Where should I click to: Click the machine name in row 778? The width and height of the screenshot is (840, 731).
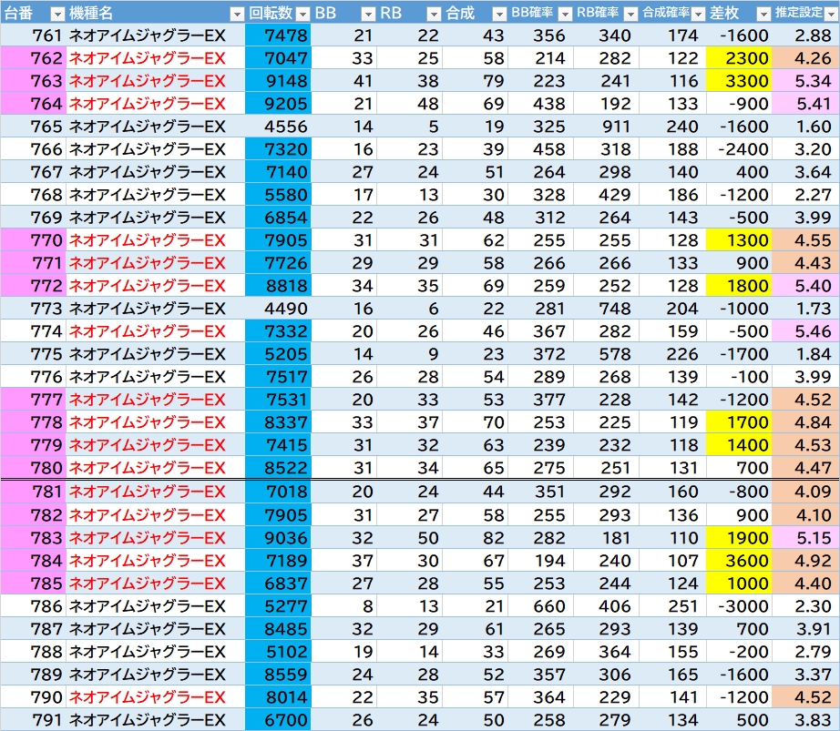pyautogui.click(x=148, y=422)
